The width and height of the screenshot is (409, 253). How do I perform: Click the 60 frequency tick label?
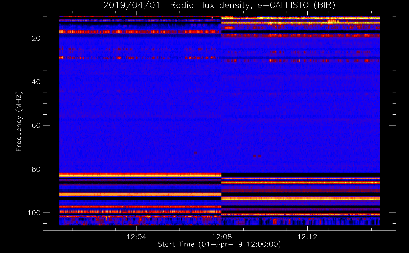[x=36, y=125]
